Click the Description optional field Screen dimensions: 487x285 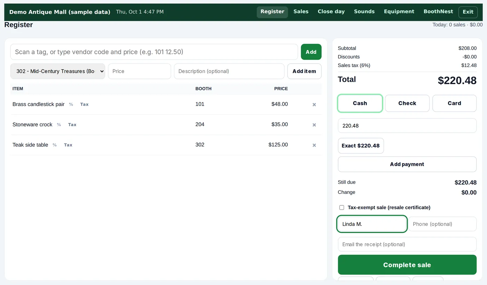click(229, 71)
